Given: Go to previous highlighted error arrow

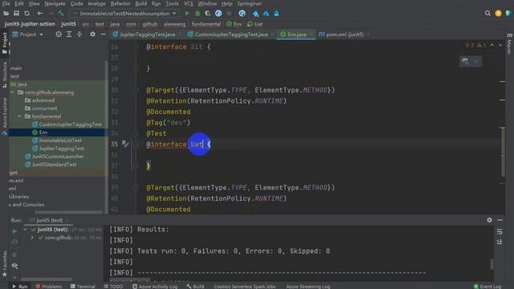Looking at the screenshot, I should point(492,45).
